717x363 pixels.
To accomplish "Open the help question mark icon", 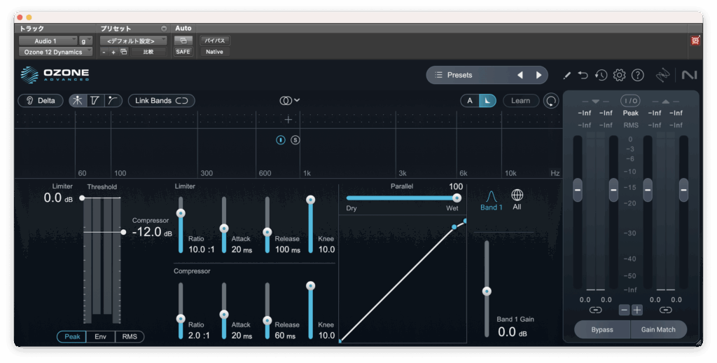I will [637, 75].
